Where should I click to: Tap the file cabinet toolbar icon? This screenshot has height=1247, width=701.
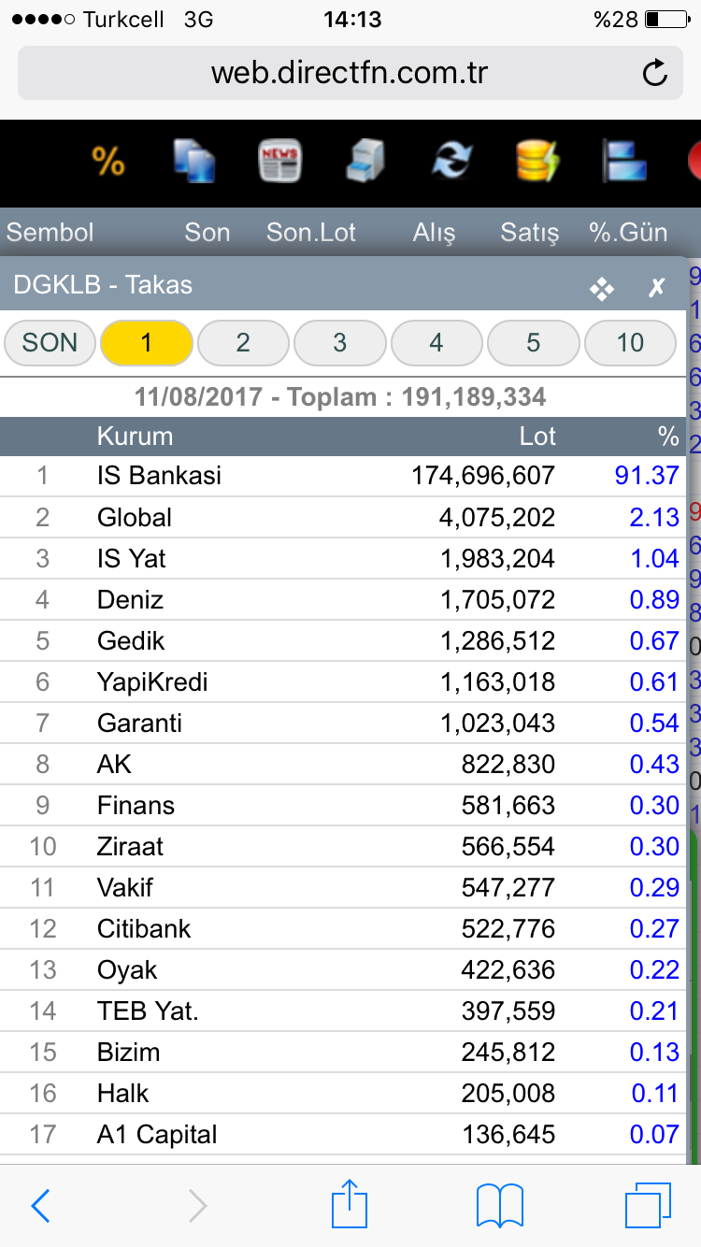365,162
